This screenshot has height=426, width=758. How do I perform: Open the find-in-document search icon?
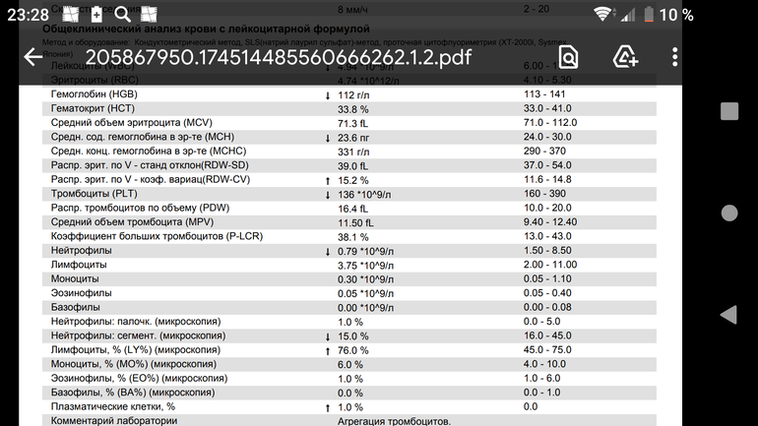pos(568,56)
